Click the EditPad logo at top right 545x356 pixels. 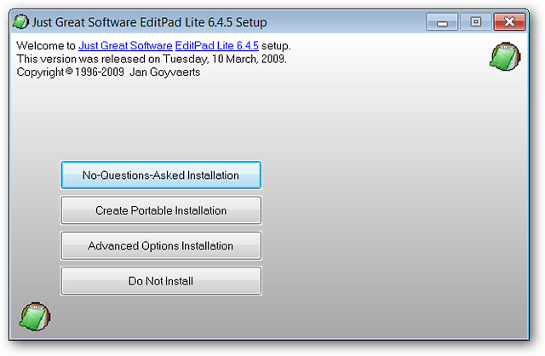(505, 57)
